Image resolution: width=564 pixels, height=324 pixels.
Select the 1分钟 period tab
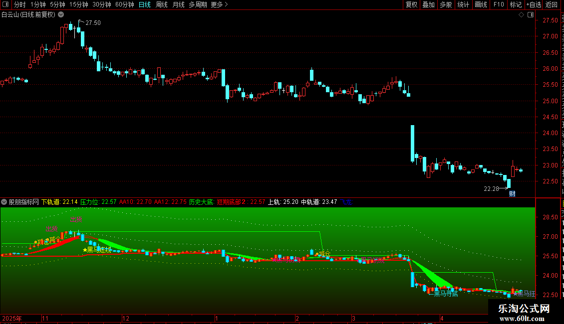(x=38, y=4)
